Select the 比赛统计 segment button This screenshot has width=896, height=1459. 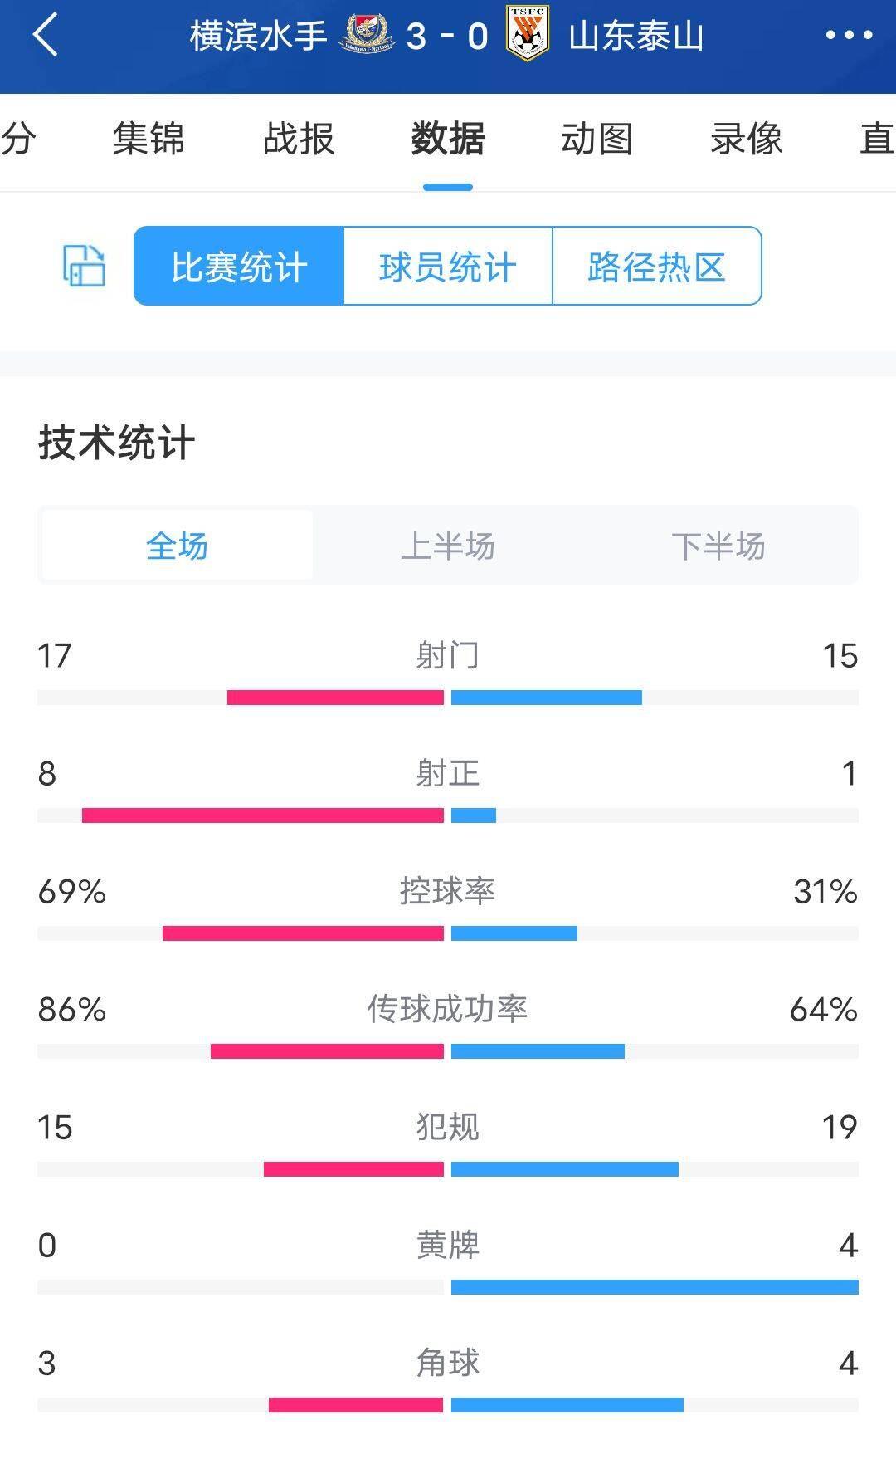239,266
